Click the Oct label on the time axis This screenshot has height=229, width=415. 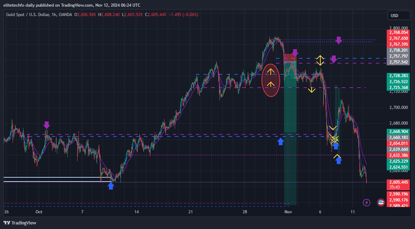tap(39, 212)
